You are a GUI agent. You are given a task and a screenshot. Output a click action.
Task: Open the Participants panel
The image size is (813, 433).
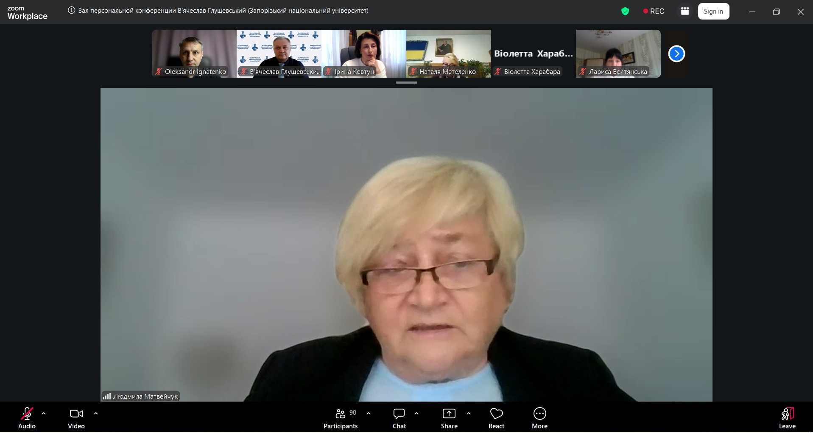(x=341, y=414)
